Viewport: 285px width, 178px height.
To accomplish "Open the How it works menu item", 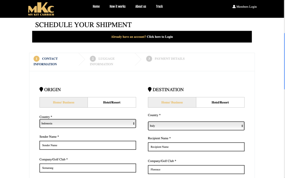I will (x=117, y=7).
